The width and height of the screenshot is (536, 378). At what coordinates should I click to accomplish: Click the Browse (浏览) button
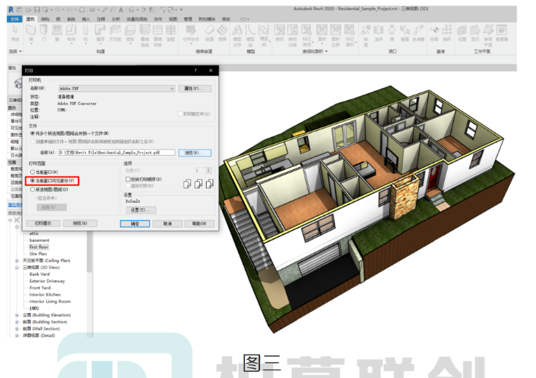tap(195, 152)
